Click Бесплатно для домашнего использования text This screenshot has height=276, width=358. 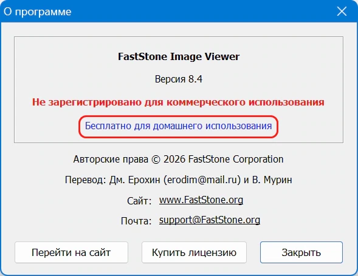[178, 126]
